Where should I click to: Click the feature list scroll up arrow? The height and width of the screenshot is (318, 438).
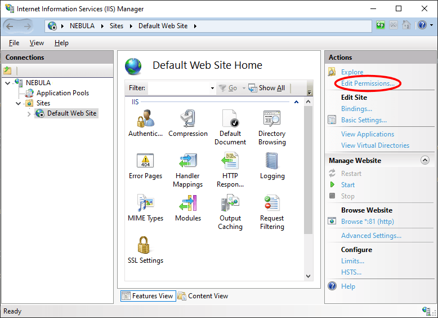click(x=308, y=102)
